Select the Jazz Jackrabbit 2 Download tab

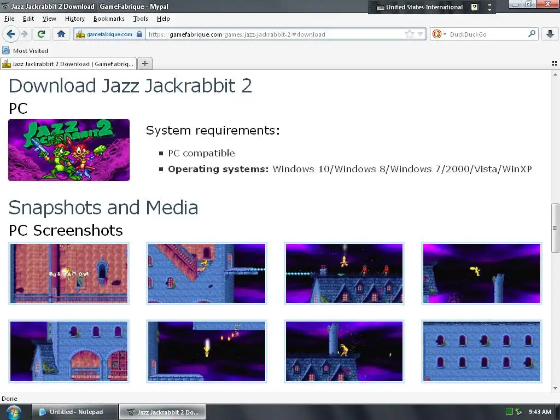point(68,63)
